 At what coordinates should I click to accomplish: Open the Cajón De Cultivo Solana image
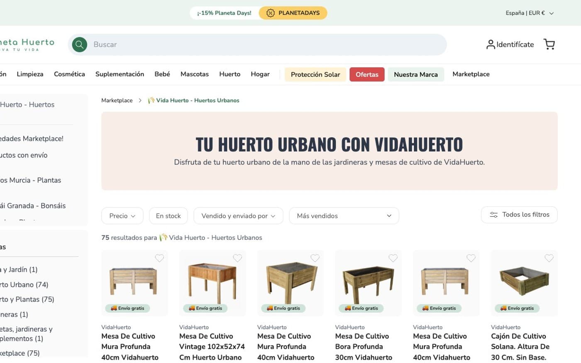(524, 283)
